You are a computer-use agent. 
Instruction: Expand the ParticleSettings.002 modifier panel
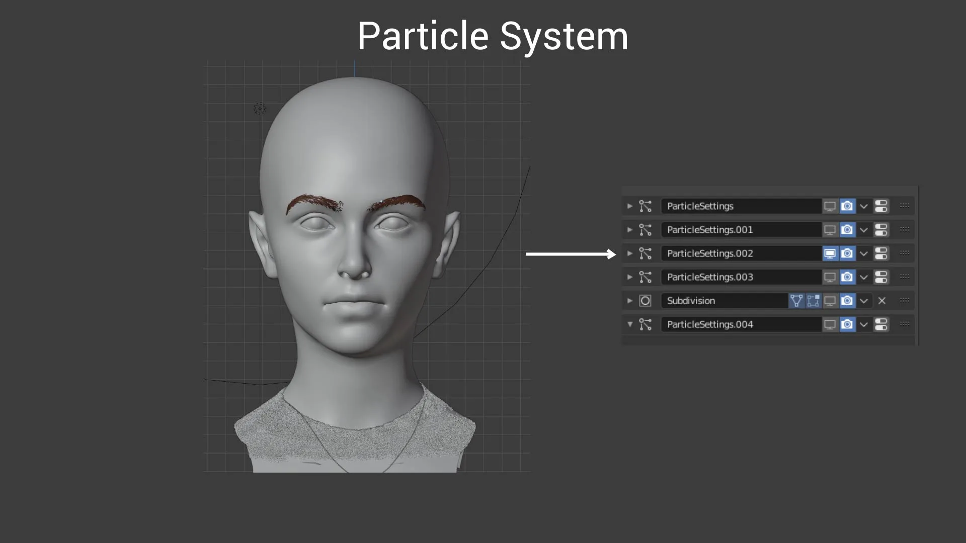[629, 253]
